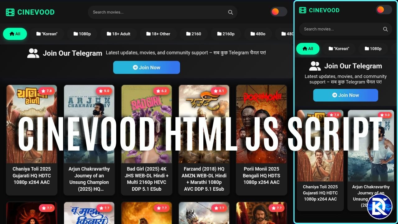The height and width of the screenshot is (224, 398).
Task: Click the CINEVOOD logo in the mobile preview panel
Action: [319, 10]
